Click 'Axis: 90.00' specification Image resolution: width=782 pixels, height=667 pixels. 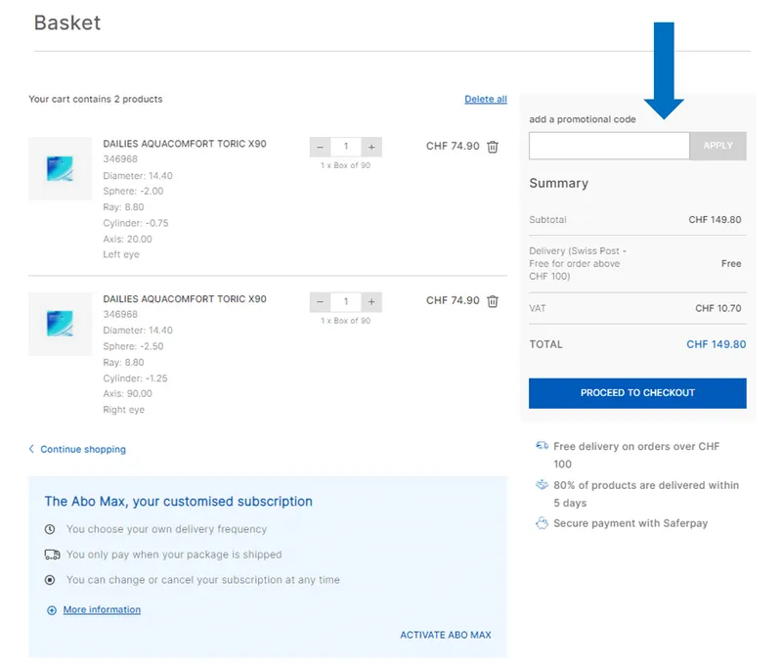127,393
